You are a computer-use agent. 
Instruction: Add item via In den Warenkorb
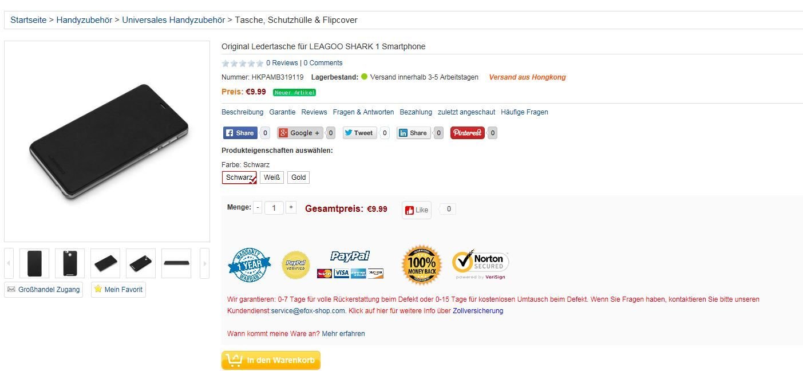pos(271,360)
